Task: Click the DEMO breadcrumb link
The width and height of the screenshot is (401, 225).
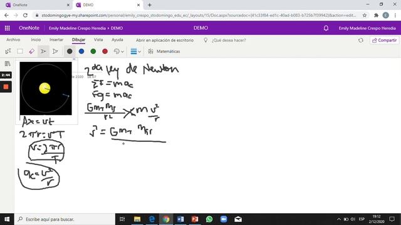Action: point(117,28)
